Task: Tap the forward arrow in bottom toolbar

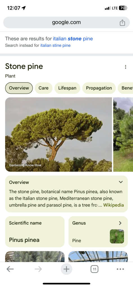Action: (x=38, y=269)
